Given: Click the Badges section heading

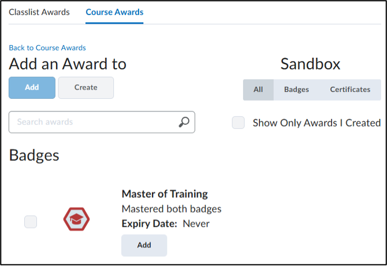Looking at the screenshot, I should [34, 155].
